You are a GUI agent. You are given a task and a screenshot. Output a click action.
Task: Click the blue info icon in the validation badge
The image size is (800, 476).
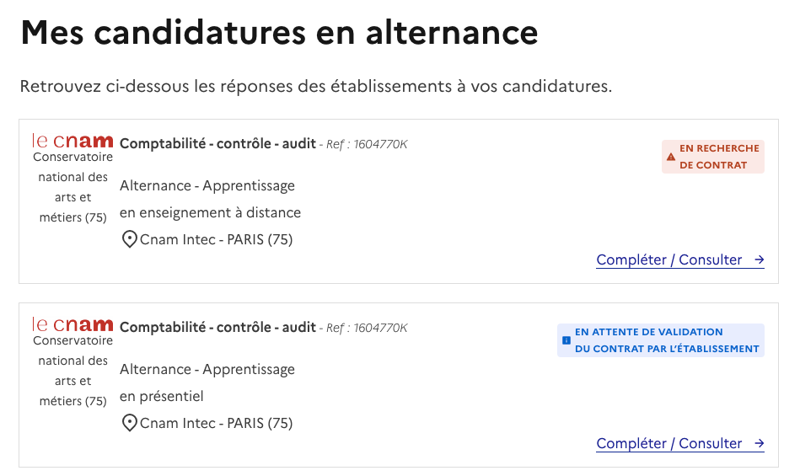coord(566,340)
